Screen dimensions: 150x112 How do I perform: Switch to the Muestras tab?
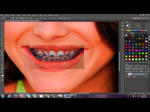tap(132, 22)
